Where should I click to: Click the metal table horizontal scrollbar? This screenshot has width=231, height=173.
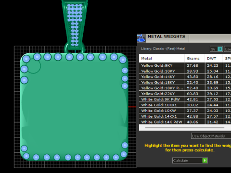pyautogui.click(x=184, y=128)
